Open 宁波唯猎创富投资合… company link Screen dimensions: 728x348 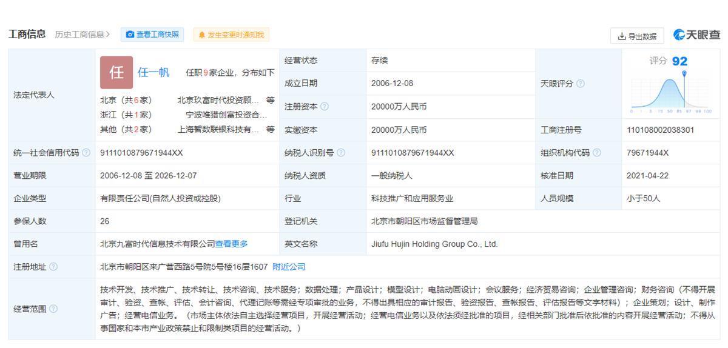click(226, 115)
